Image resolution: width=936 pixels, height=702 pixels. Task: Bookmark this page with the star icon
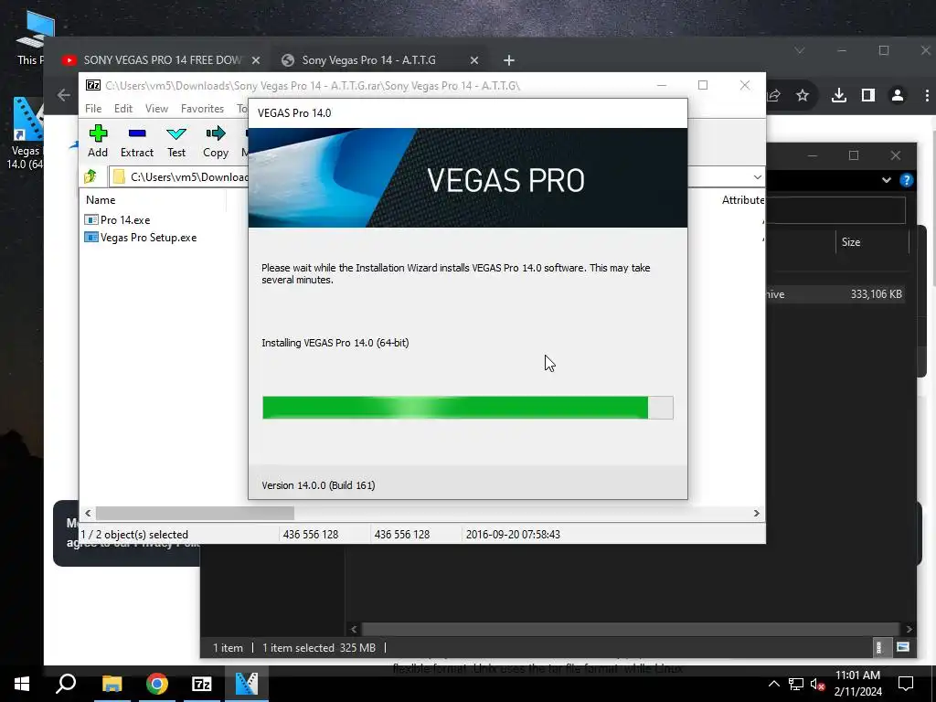click(x=803, y=95)
